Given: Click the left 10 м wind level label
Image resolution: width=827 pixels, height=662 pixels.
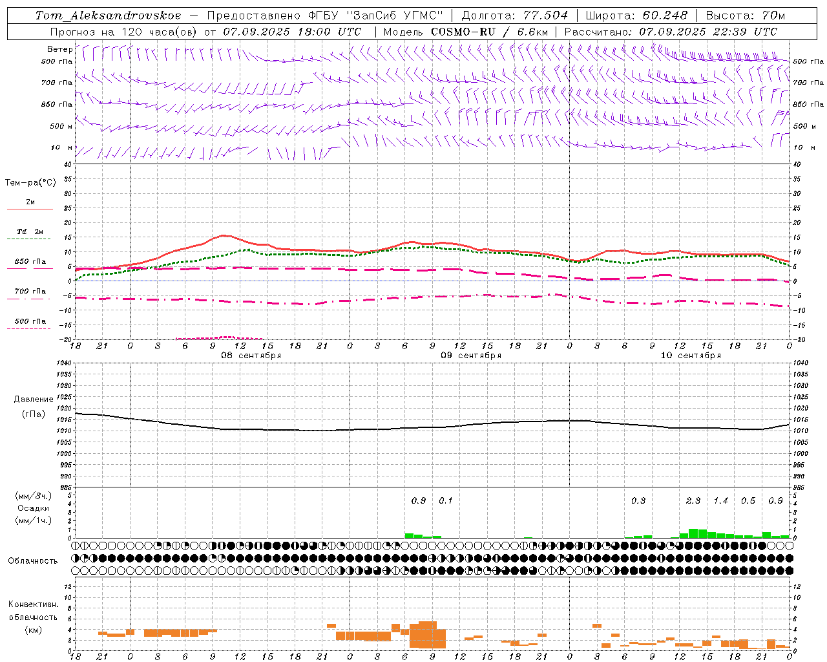Looking at the screenshot, I should (x=62, y=147).
